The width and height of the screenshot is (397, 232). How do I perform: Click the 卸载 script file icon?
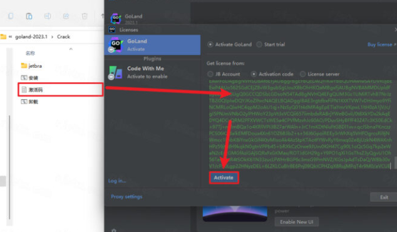tap(24, 102)
